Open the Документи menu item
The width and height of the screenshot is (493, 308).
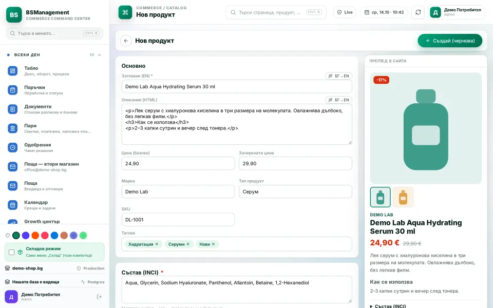click(55, 109)
